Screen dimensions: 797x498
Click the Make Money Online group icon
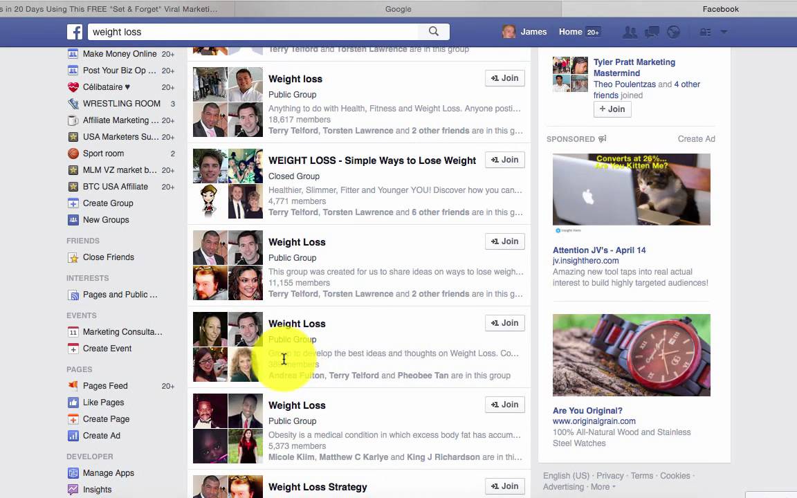(73, 54)
